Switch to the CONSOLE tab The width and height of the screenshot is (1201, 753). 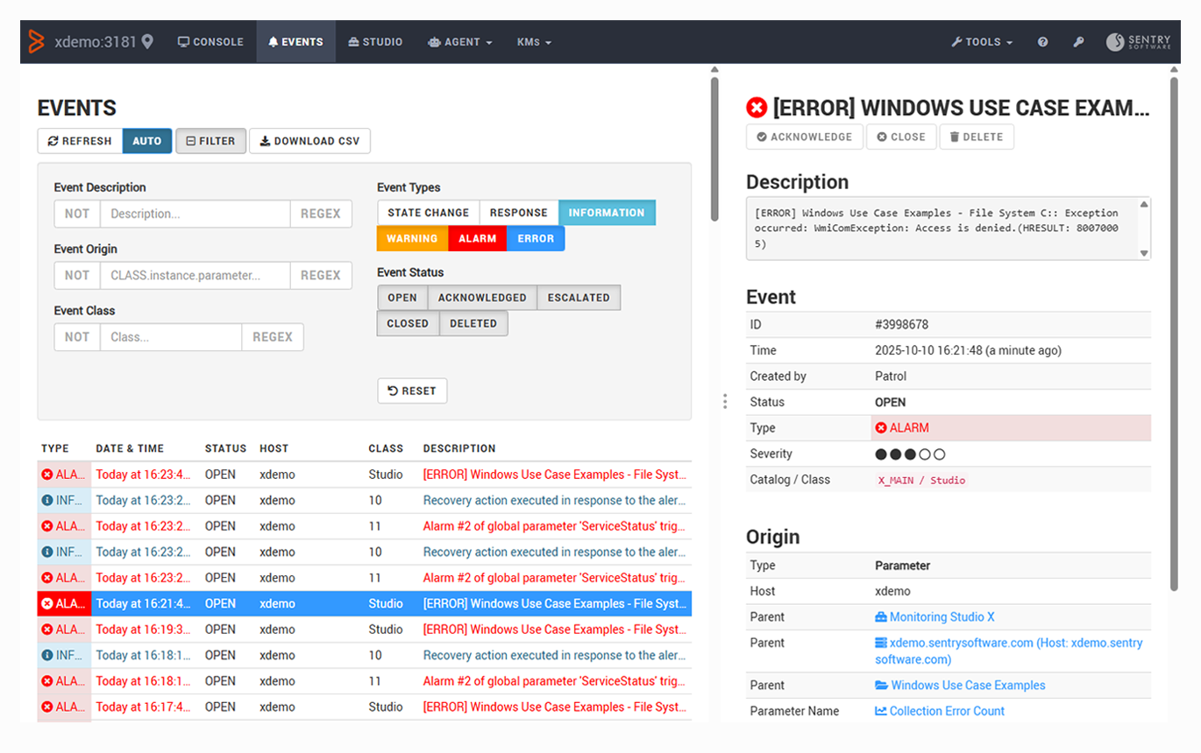[x=210, y=42]
